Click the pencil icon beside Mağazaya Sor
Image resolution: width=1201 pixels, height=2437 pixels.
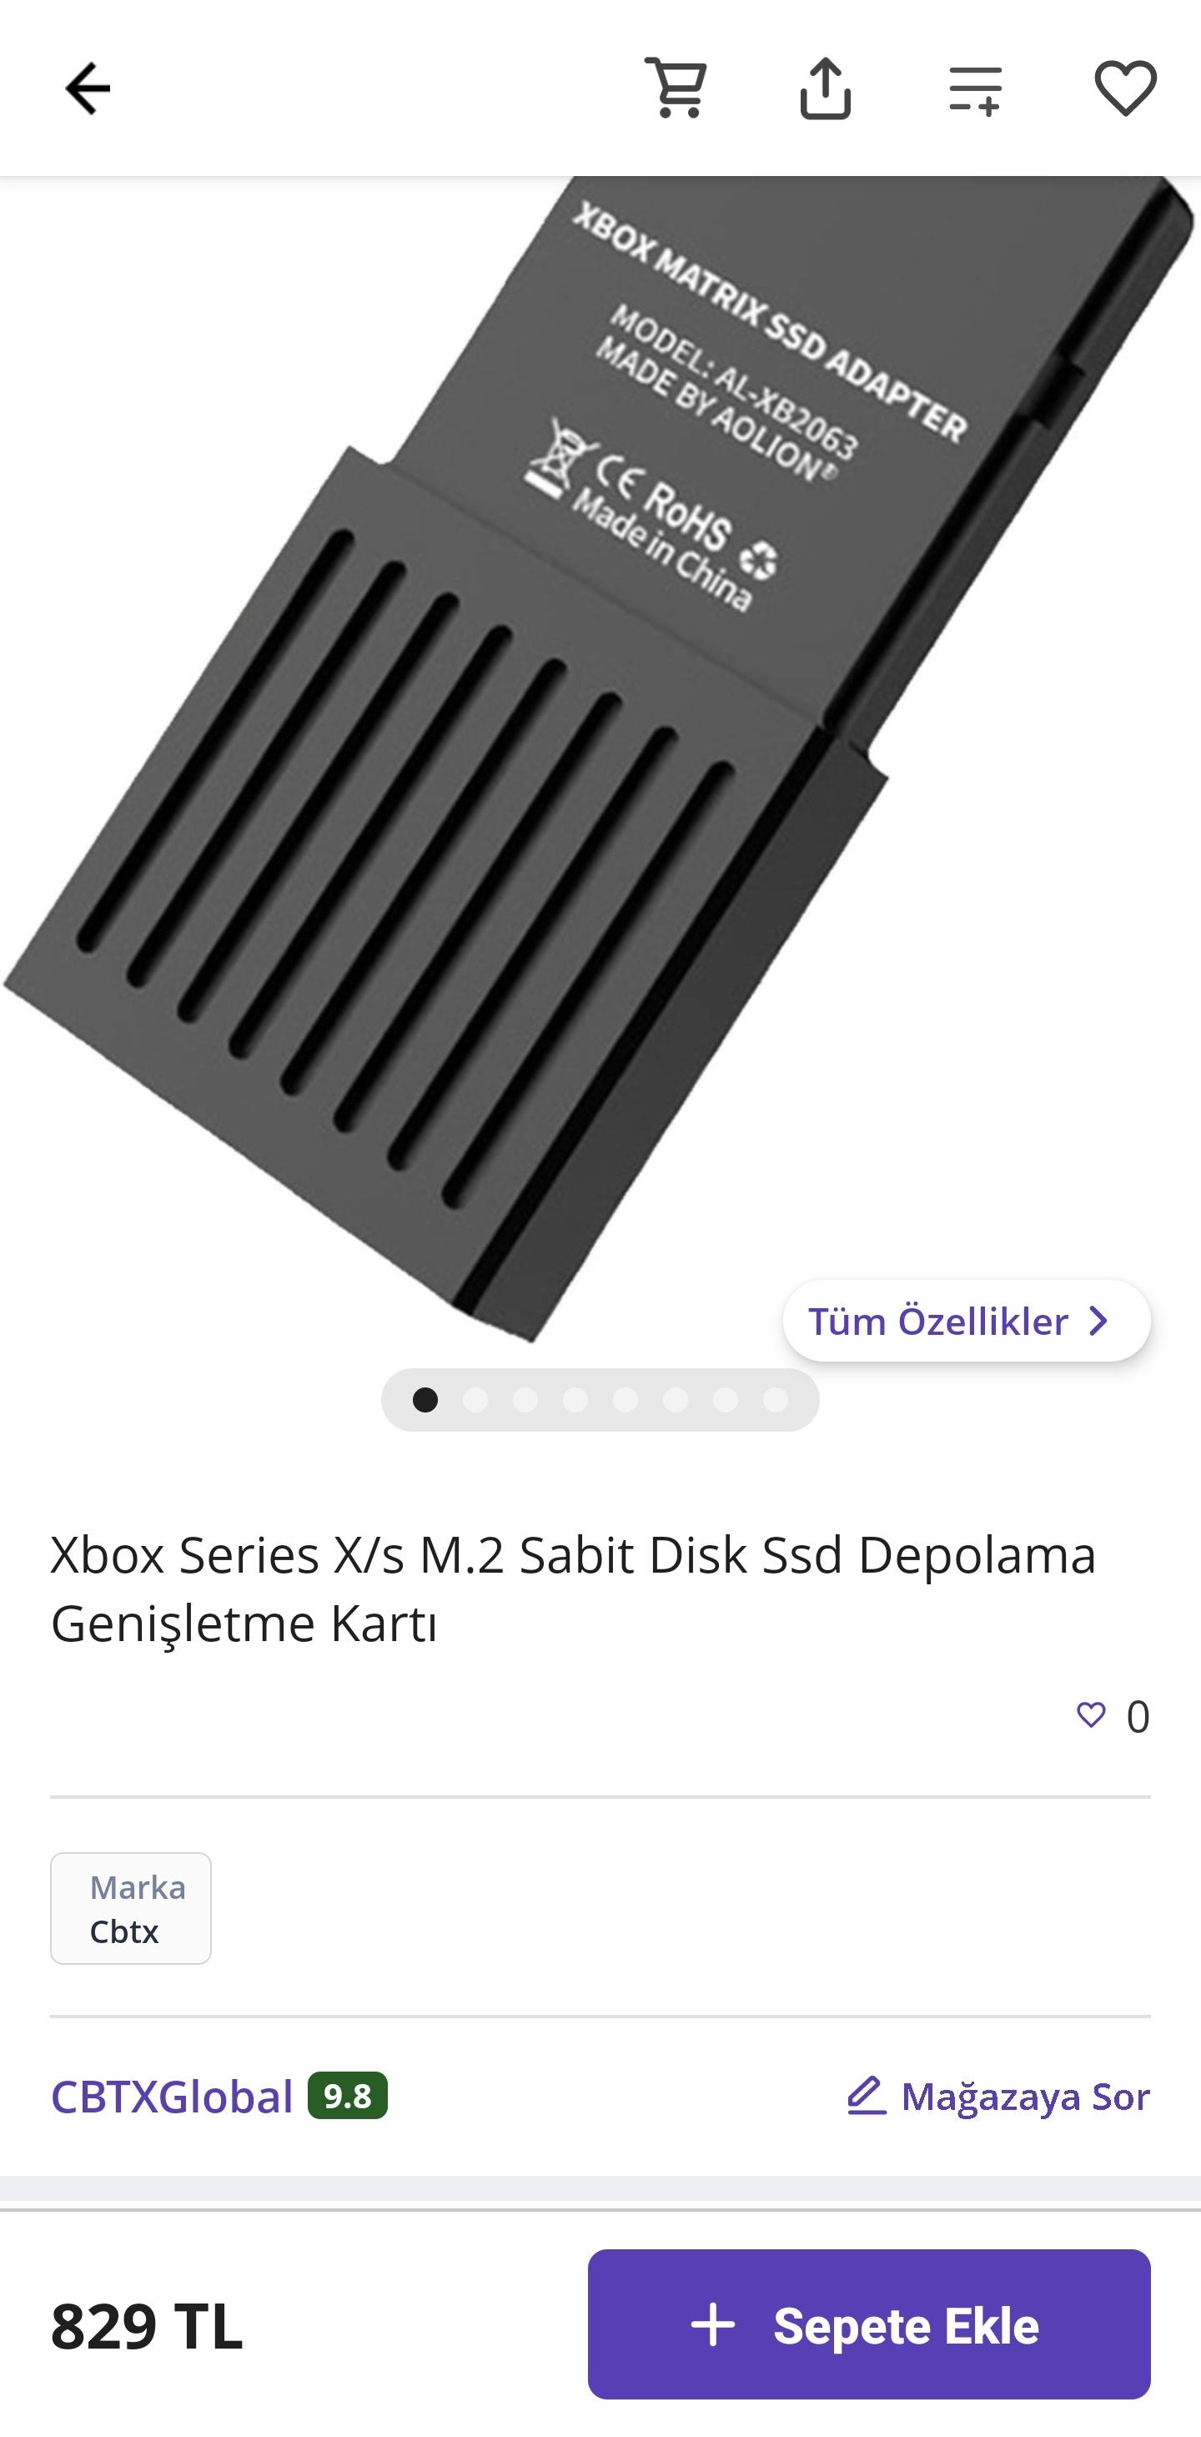867,2096
